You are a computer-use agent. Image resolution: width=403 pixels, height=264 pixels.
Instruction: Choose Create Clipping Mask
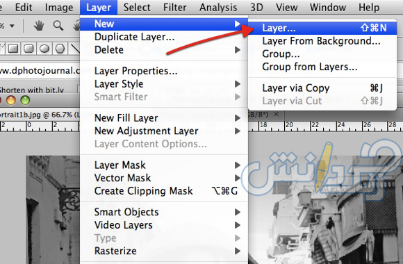tap(164, 191)
